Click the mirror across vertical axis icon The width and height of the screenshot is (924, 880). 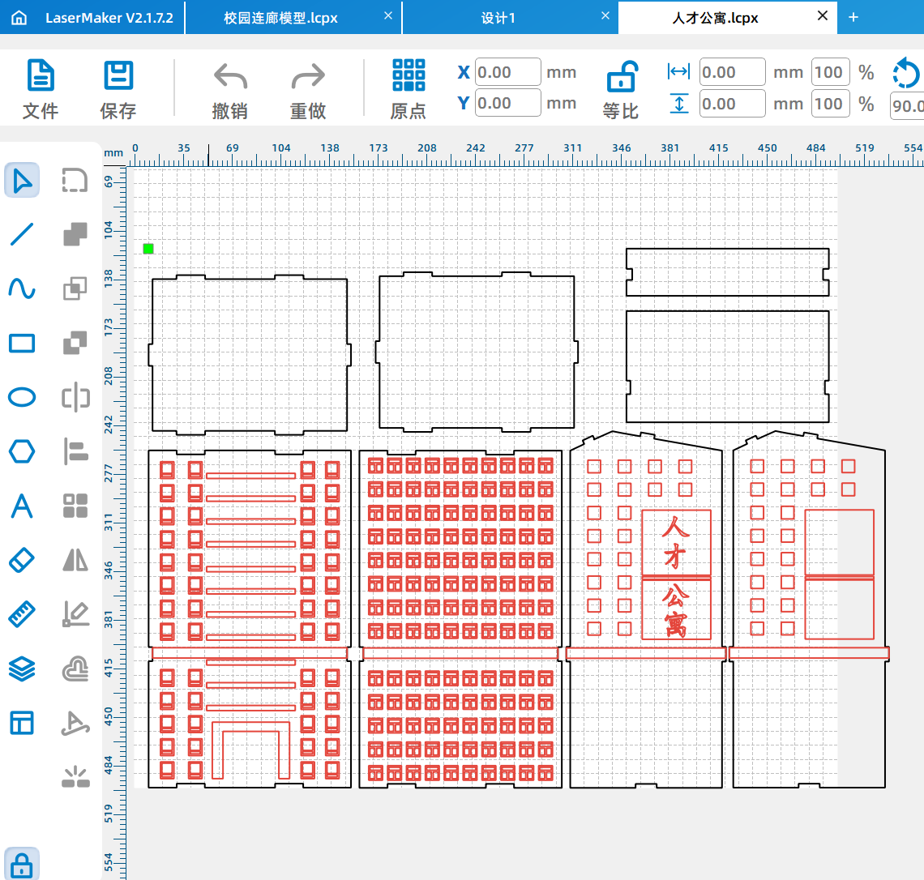75,398
